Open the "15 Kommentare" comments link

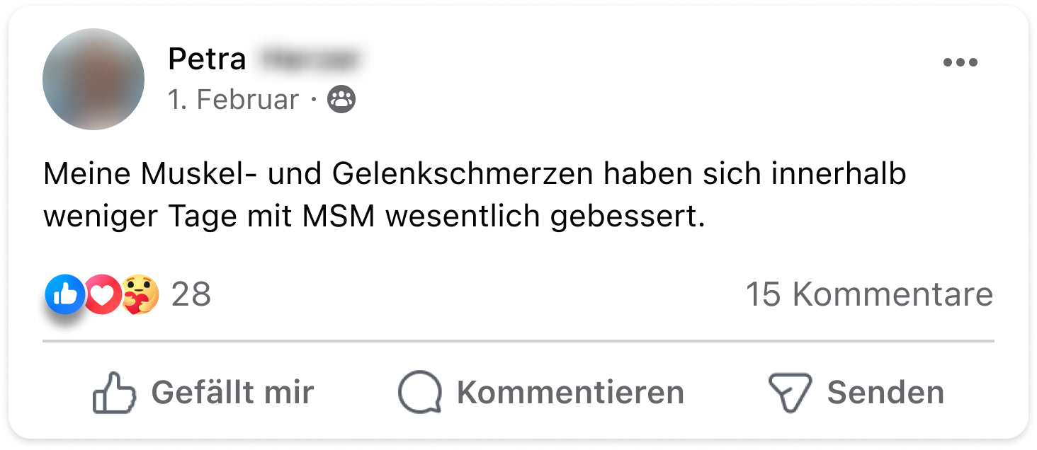[869, 294]
